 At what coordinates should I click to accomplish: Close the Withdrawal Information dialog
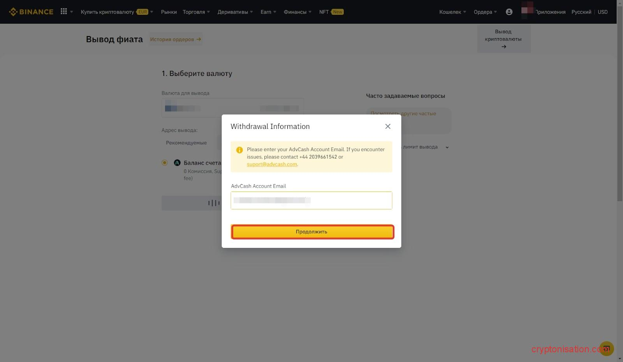(x=387, y=126)
